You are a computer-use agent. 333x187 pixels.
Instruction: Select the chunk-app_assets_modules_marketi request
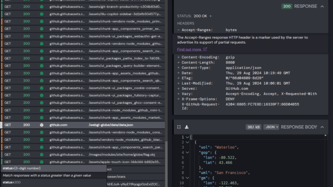(x=83, y=118)
